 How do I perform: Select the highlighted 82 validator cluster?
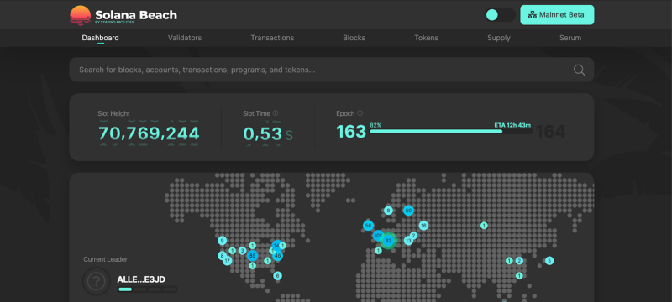pos(388,241)
